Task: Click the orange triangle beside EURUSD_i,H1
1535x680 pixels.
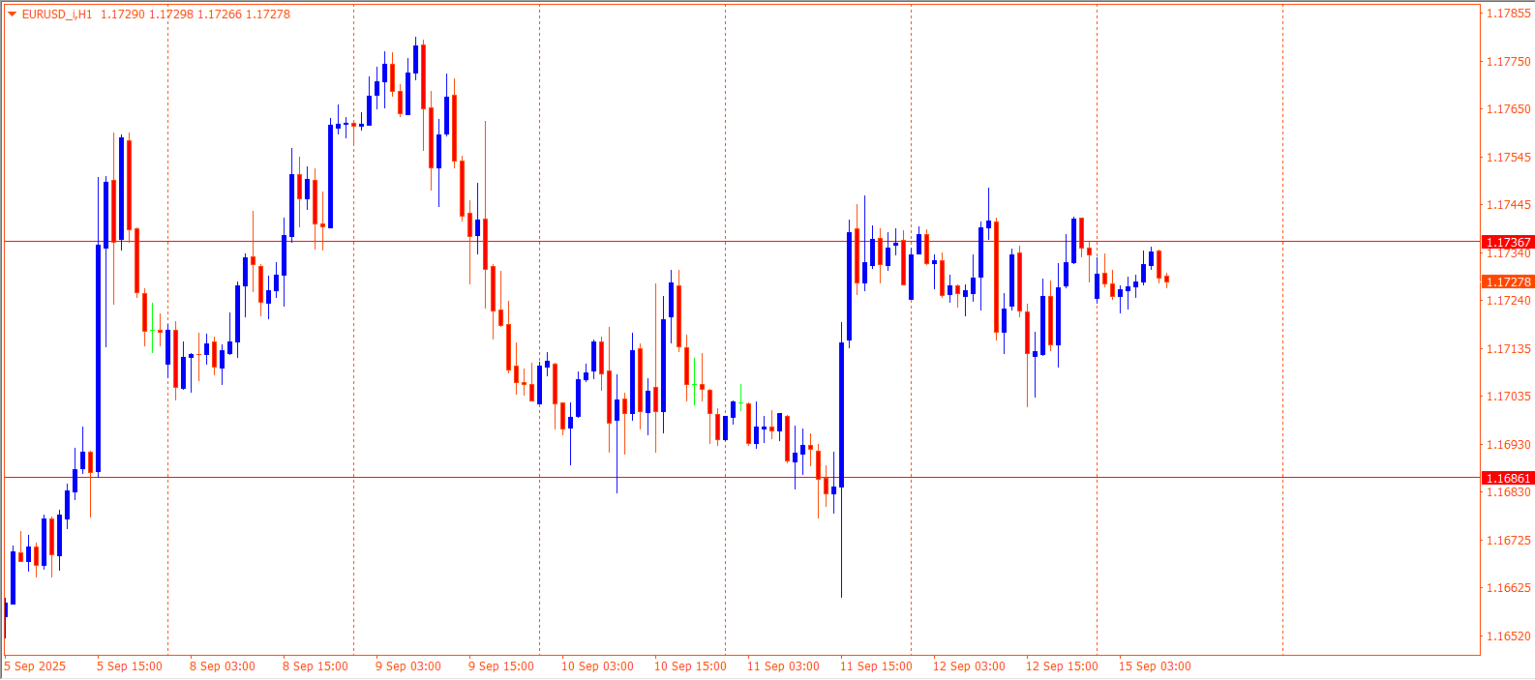Action: coord(12,15)
